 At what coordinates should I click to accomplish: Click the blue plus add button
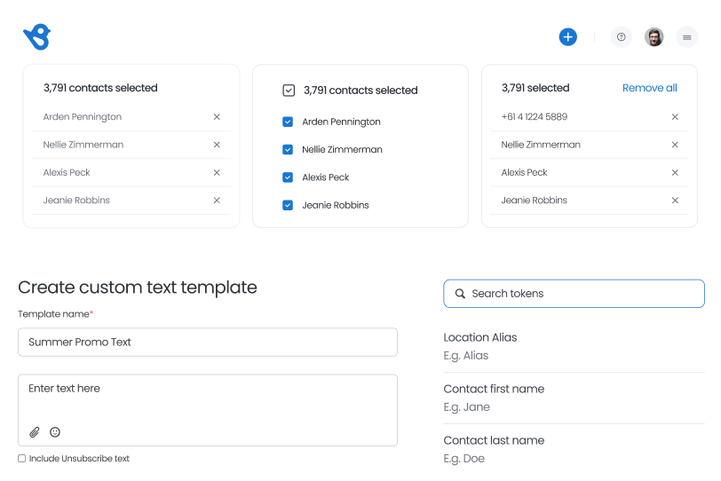tap(568, 37)
